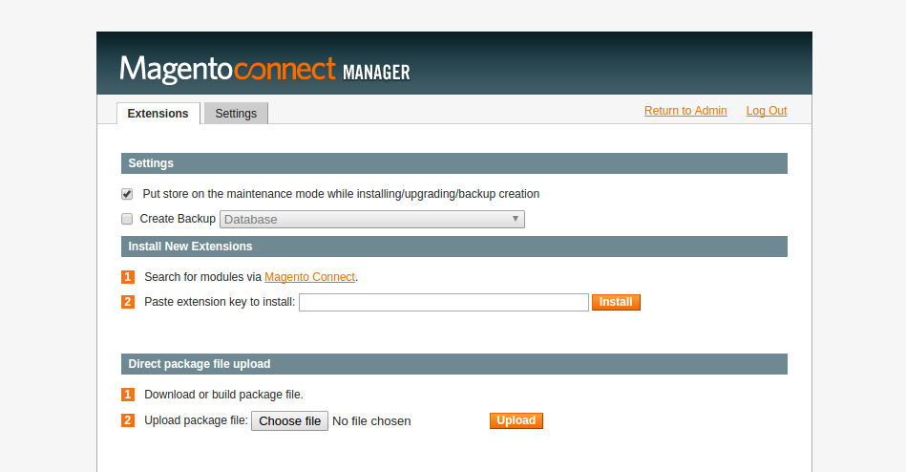Click the 'Upload package file:' label
The width and height of the screenshot is (906, 472).
click(196, 420)
